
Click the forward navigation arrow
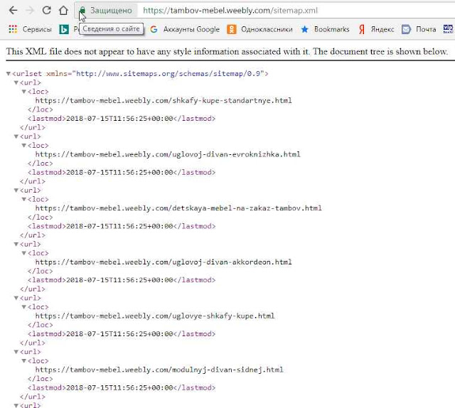pyautogui.click(x=30, y=11)
